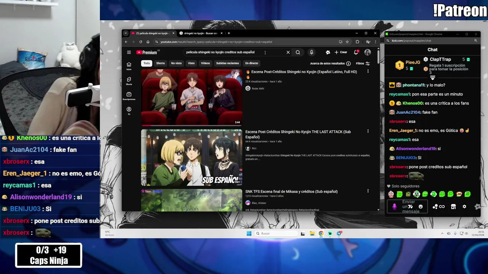Reload the YouTube page in Chrome
488x274 pixels.
coord(141,42)
